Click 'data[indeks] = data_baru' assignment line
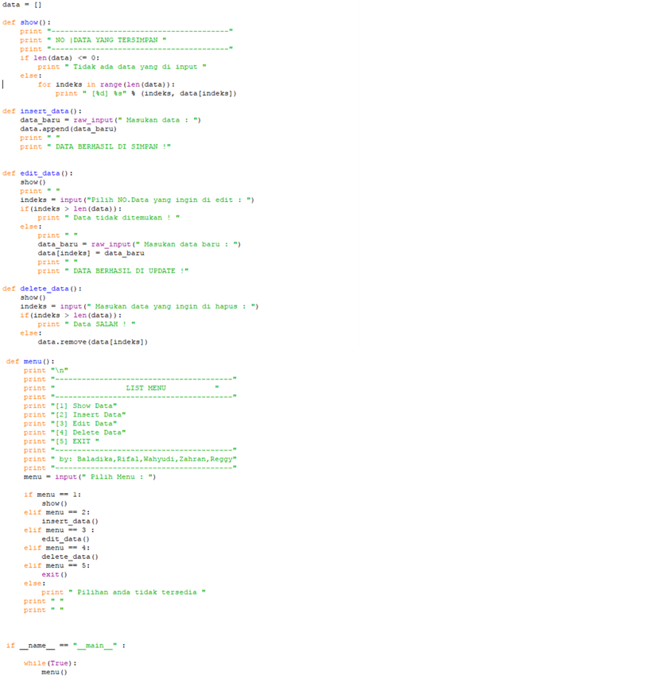 91,253
